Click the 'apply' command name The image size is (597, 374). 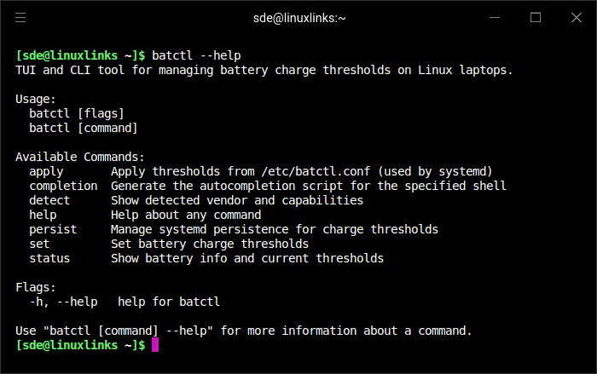tap(46, 171)
